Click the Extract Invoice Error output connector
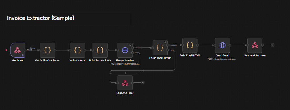Screen dimensions: 290x110 (132, 53)
